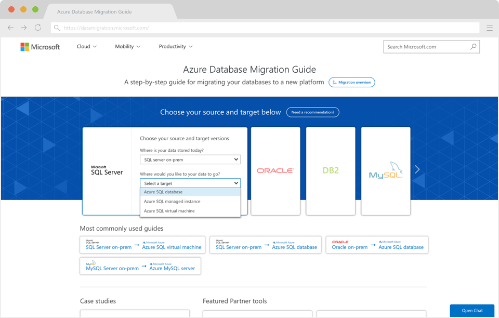Open MySQL Server on-prem to Azure MySQL server guide

140,266
